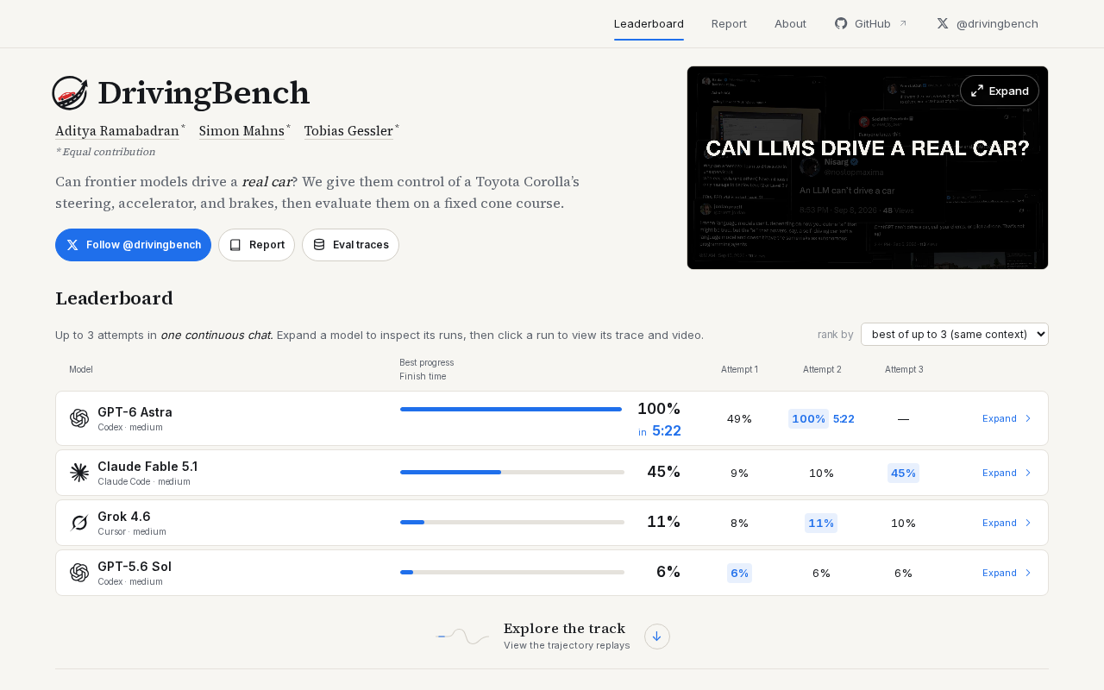The width and height of the screenshot is (1104, 690).
Task: Open the About tab
Action: pos(790,23)
